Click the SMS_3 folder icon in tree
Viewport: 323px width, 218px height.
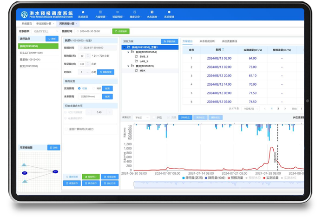136,56
